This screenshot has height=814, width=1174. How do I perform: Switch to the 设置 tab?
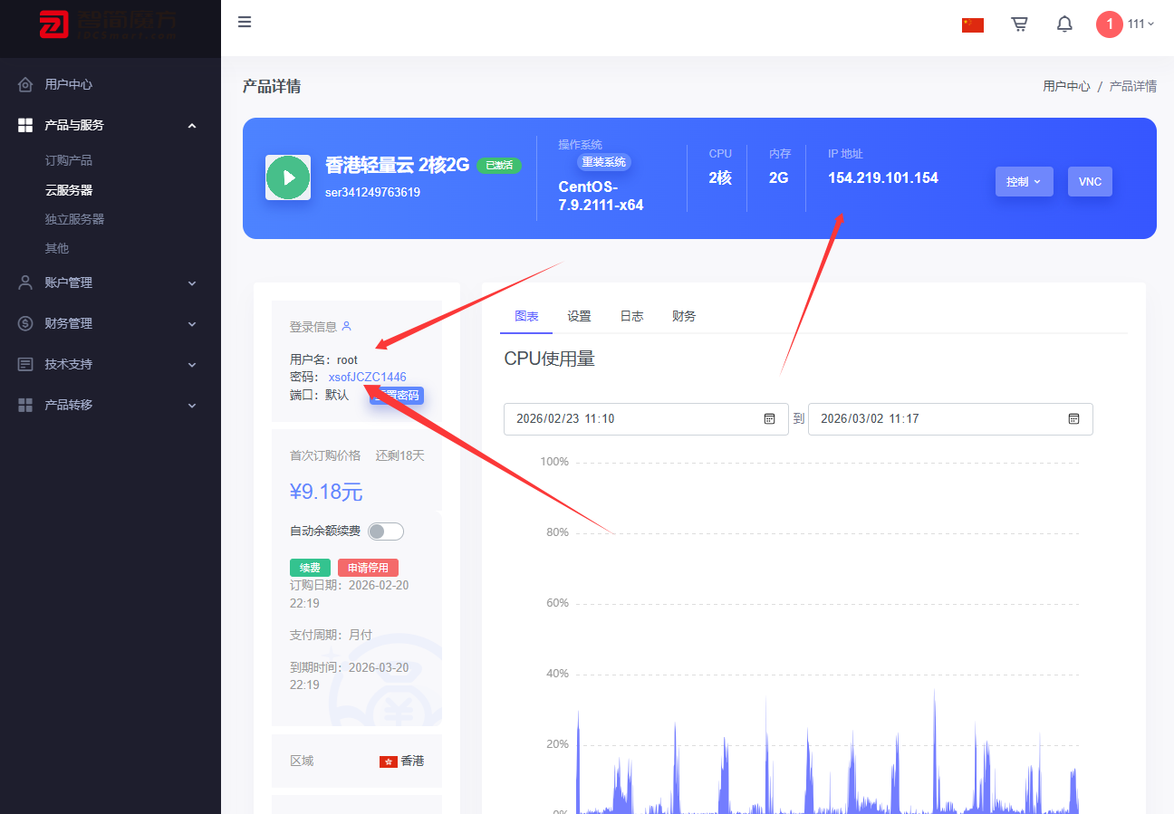click(579, 316)
